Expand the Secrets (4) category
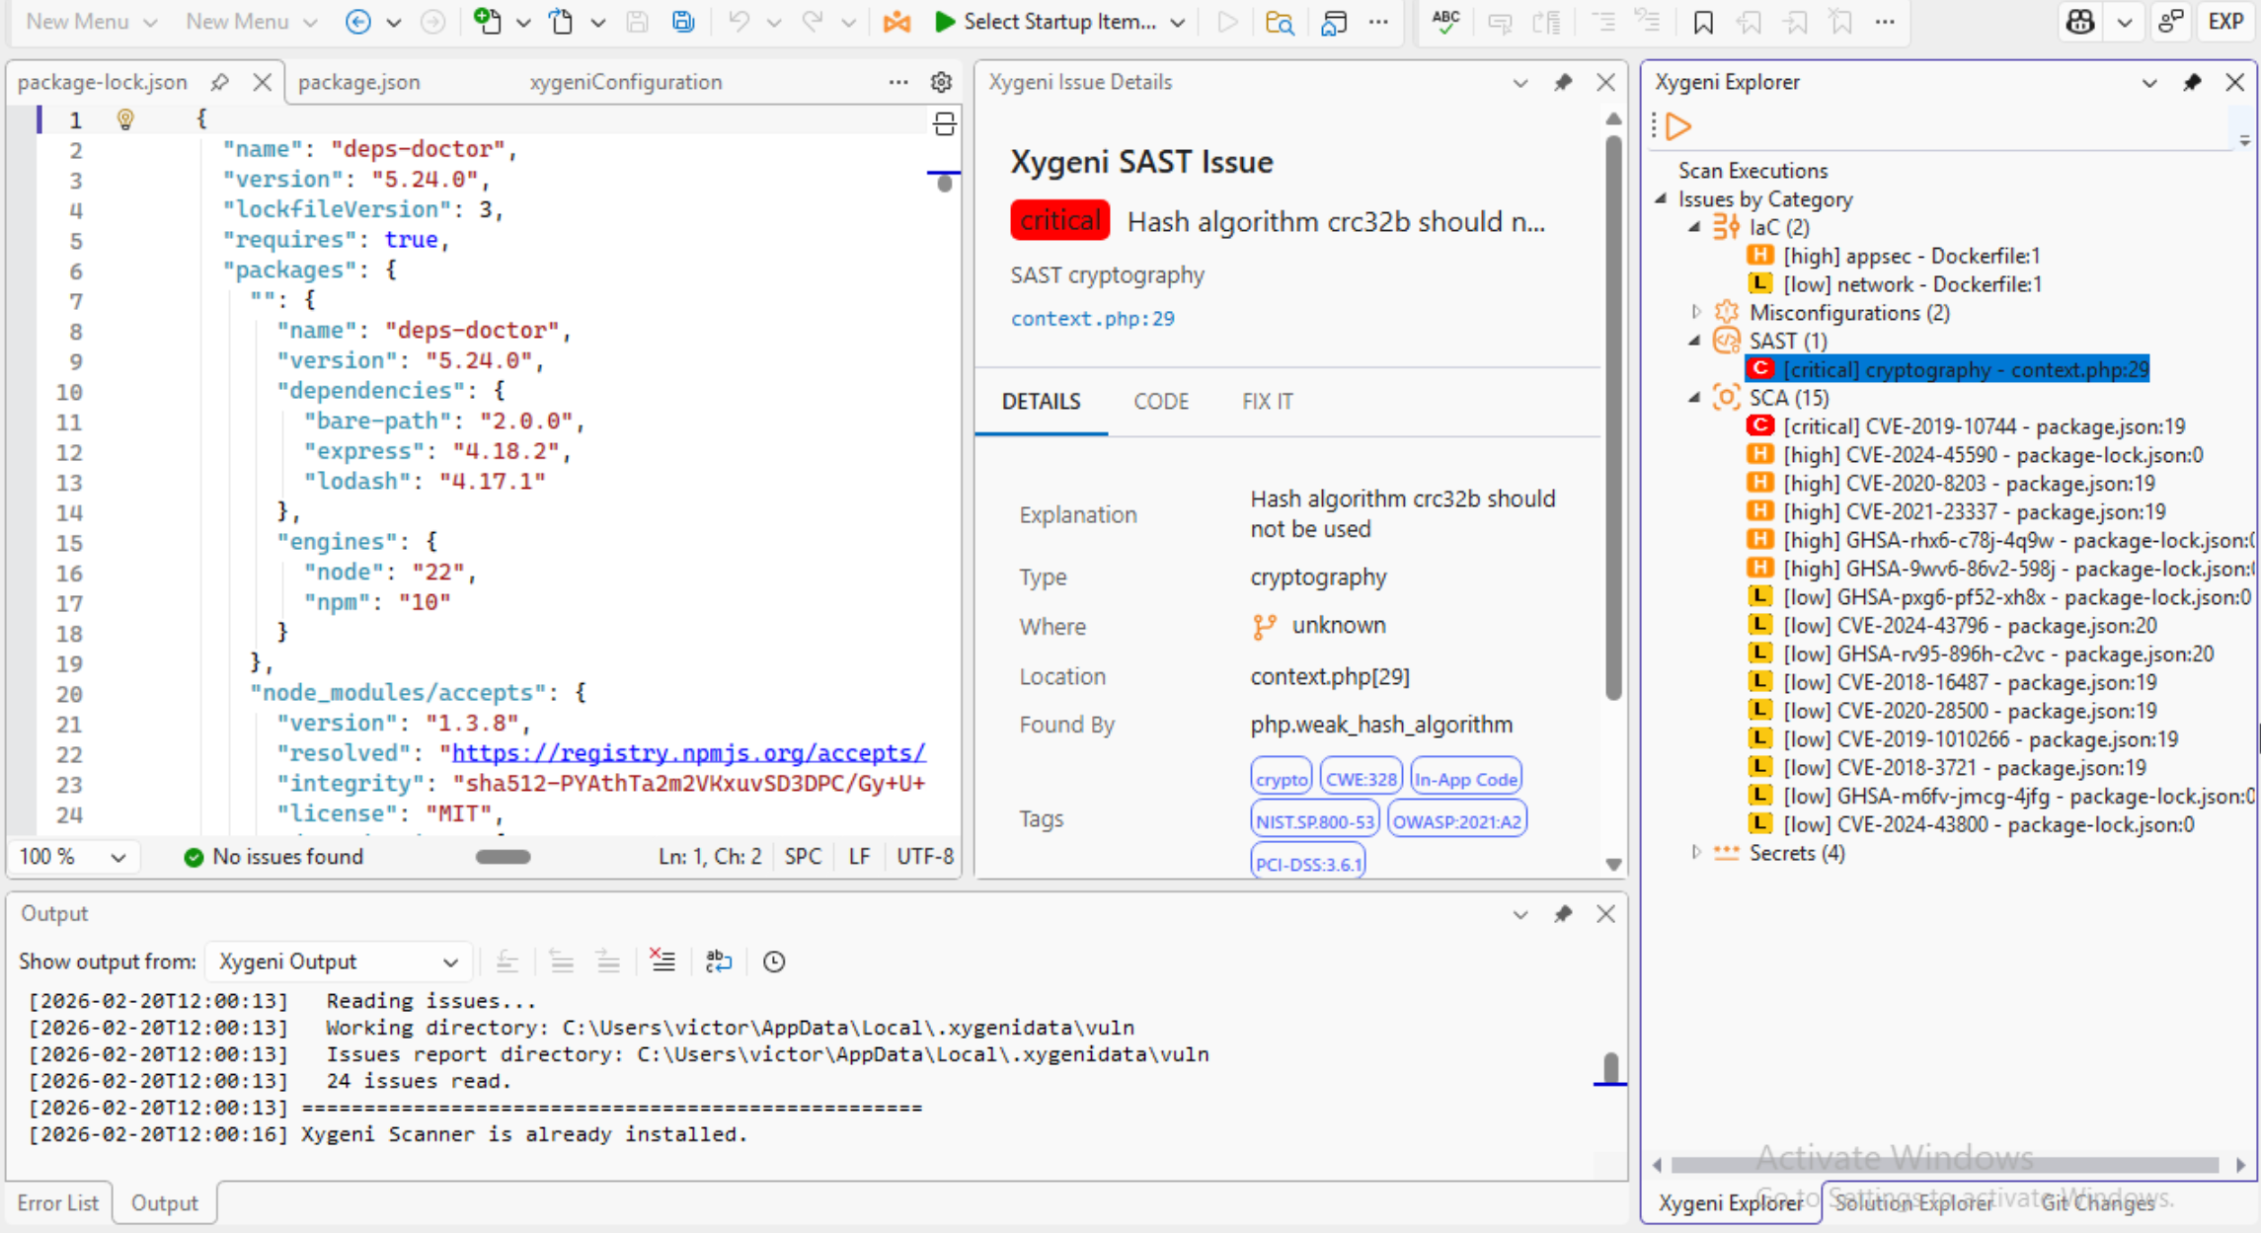Viewport: 2261px width, 1233px height. pos(1696,852)
